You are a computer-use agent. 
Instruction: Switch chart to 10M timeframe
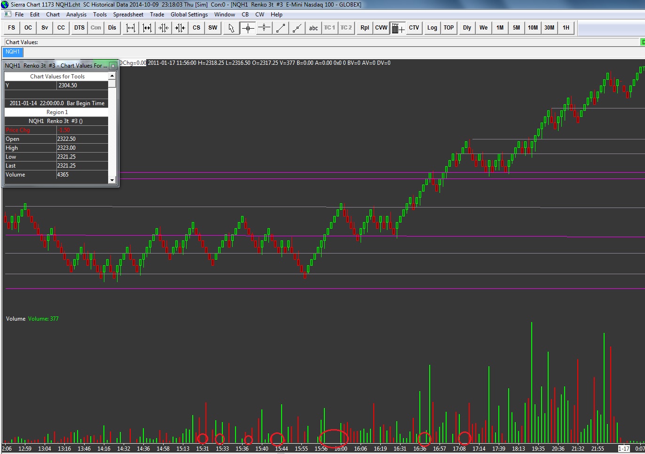click(533, 28)
